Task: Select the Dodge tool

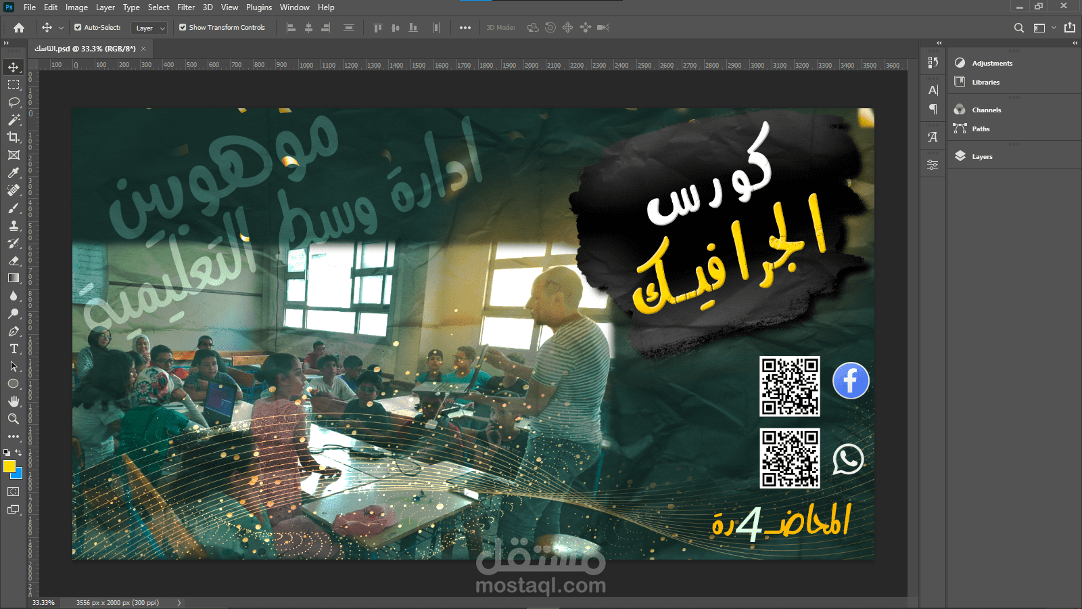Action: pos(14,313)
